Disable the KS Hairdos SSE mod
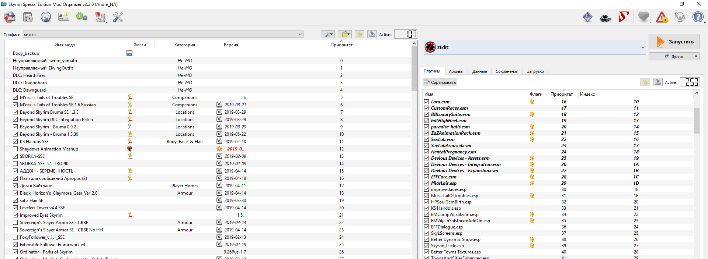 point(15,142)
